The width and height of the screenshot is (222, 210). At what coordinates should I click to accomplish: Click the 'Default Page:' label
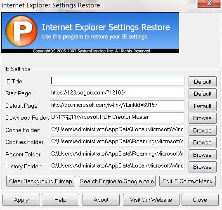22,106
